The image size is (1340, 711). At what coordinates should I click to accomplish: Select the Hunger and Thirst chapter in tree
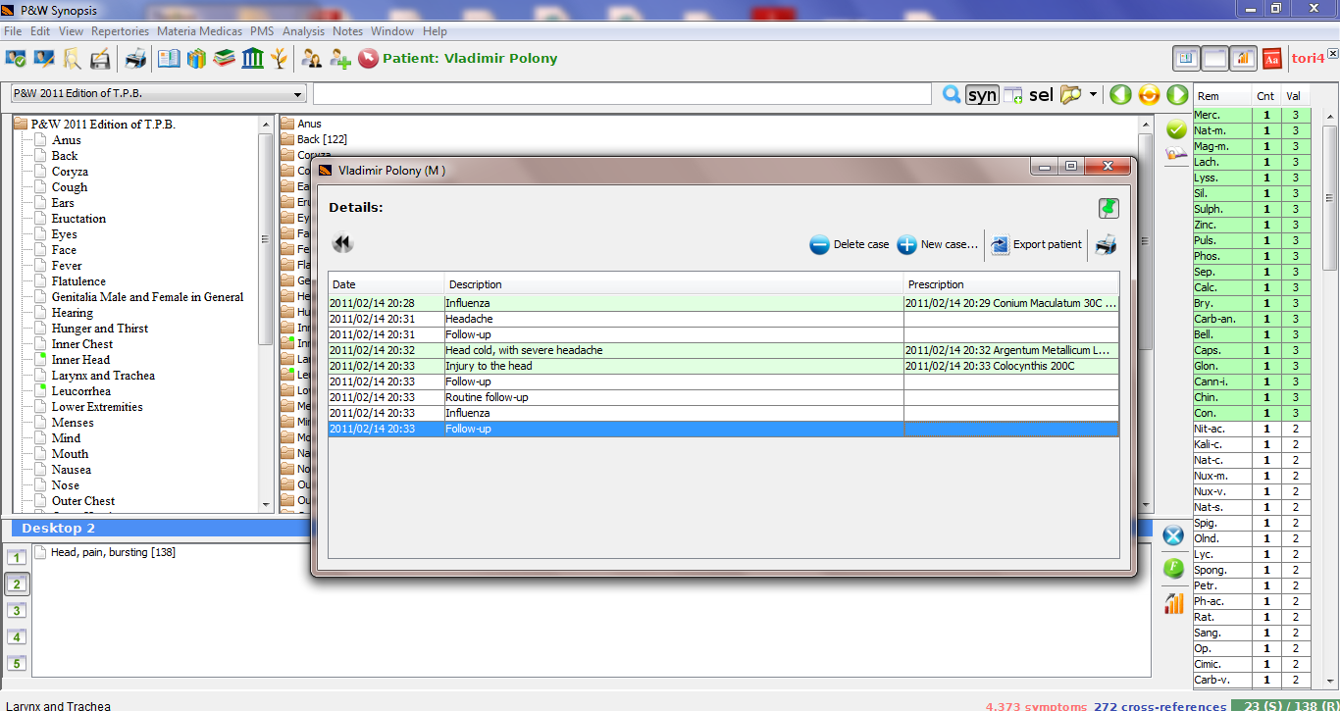pos(99,329)
